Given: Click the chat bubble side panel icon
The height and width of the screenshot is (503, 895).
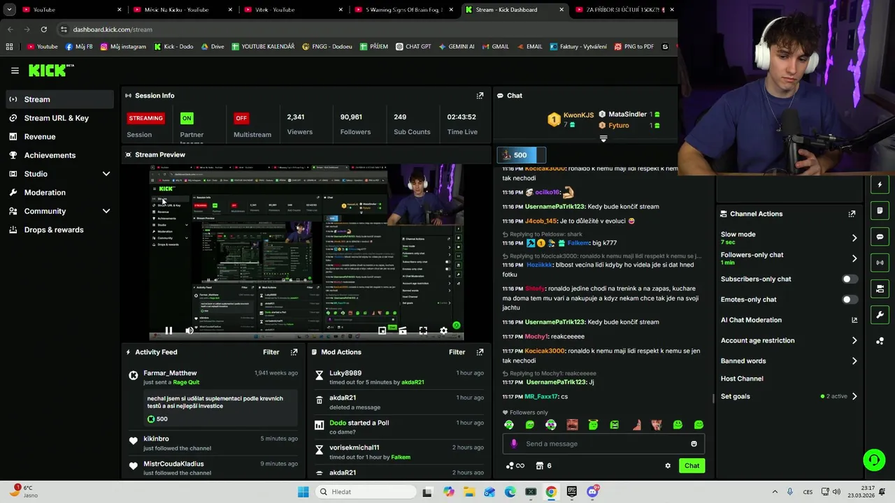Looking at the screenshot, I should [x=880, y=237].
